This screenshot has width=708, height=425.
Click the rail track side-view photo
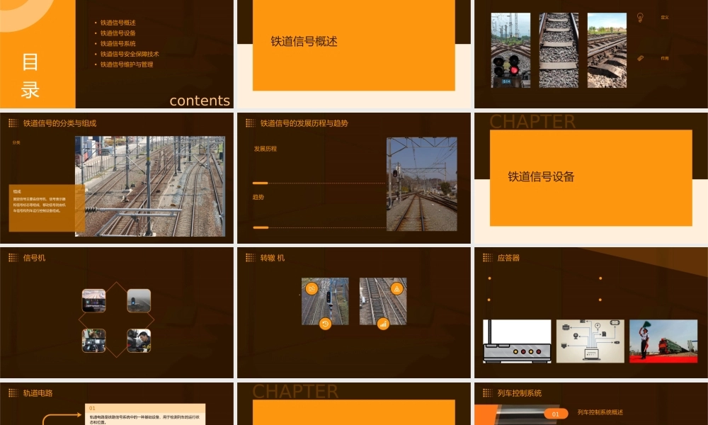607,50
